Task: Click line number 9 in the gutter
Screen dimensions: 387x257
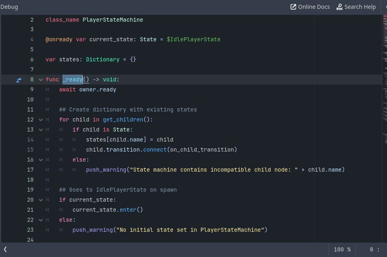Action: 32,89
